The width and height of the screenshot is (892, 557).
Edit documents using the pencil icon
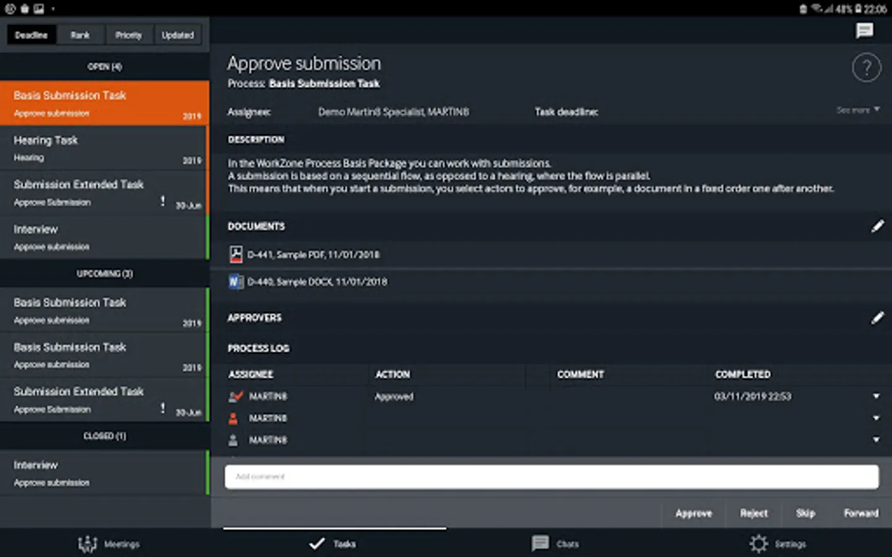click(x=877, y=227)
